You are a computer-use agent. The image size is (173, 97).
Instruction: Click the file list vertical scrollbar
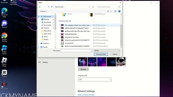pyautogui.click(x=121, y=35)
